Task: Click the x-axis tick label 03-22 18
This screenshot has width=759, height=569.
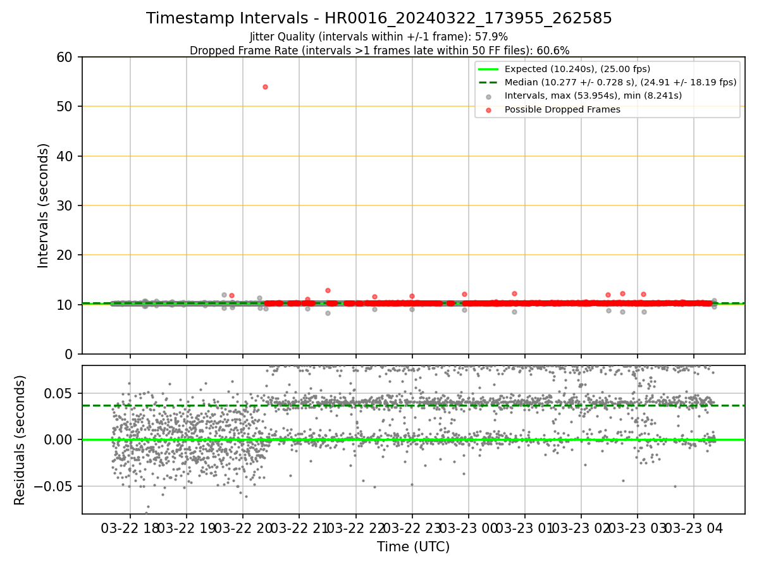Action: [x=130, y=529]
